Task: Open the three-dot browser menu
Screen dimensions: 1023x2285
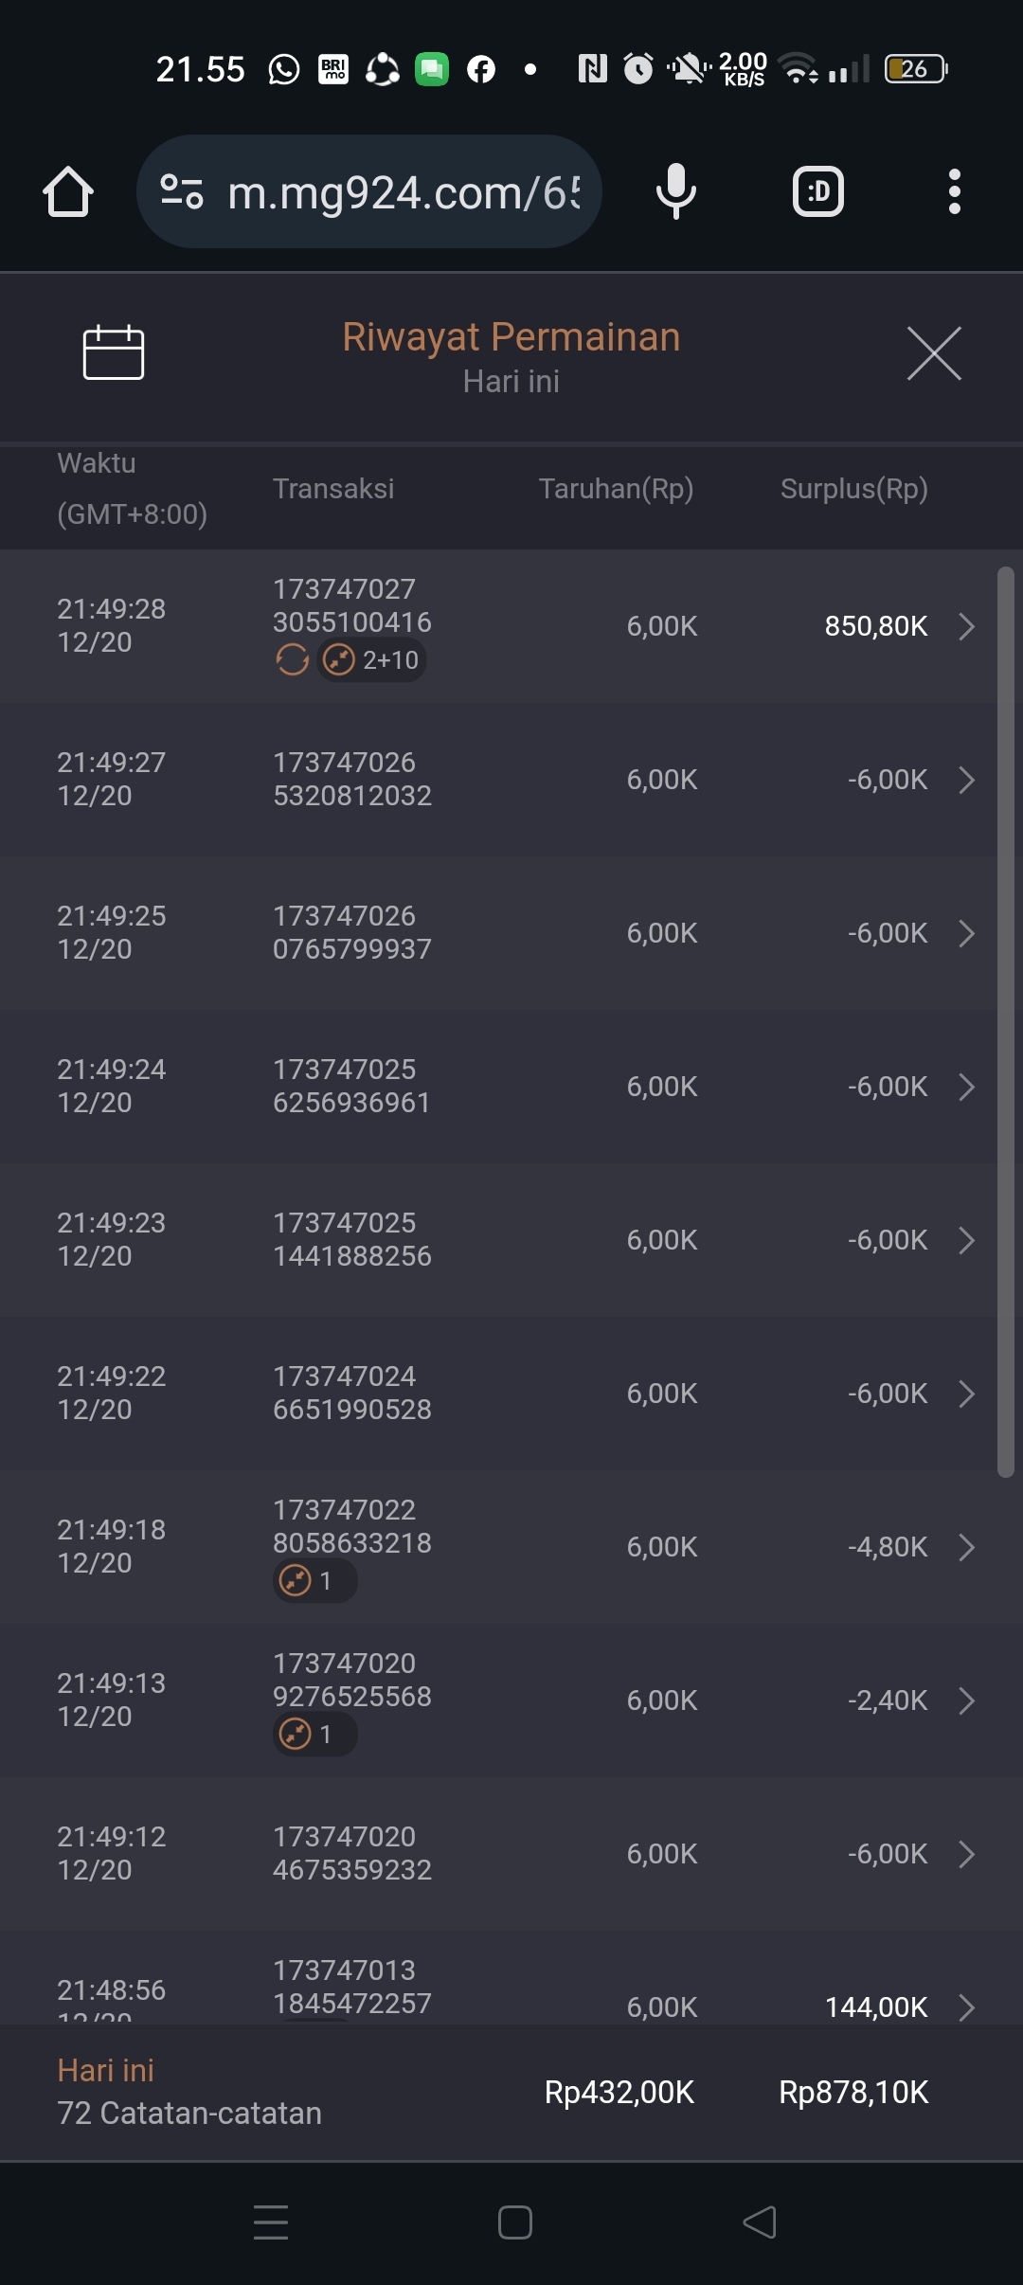Action: click(954, 192)
